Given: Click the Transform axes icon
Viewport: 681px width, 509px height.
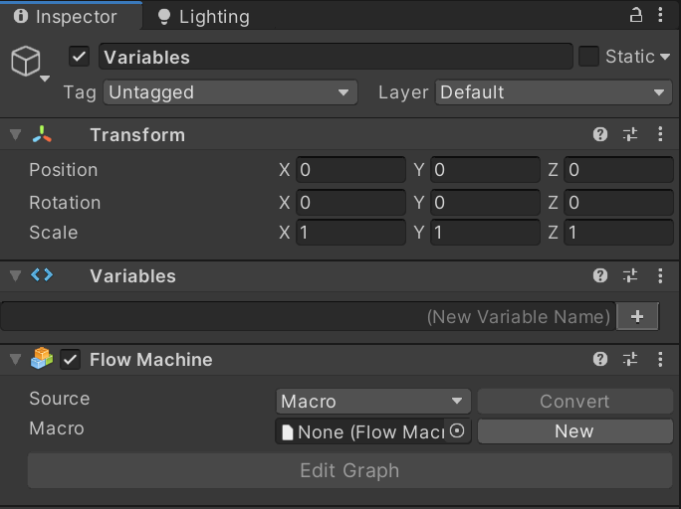Looking at the screenshot, I should [x=42, y=134].
